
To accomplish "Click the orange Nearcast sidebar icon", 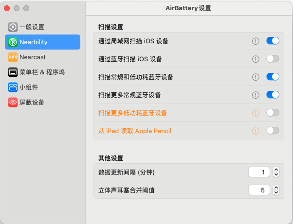I will click(13, 57).
